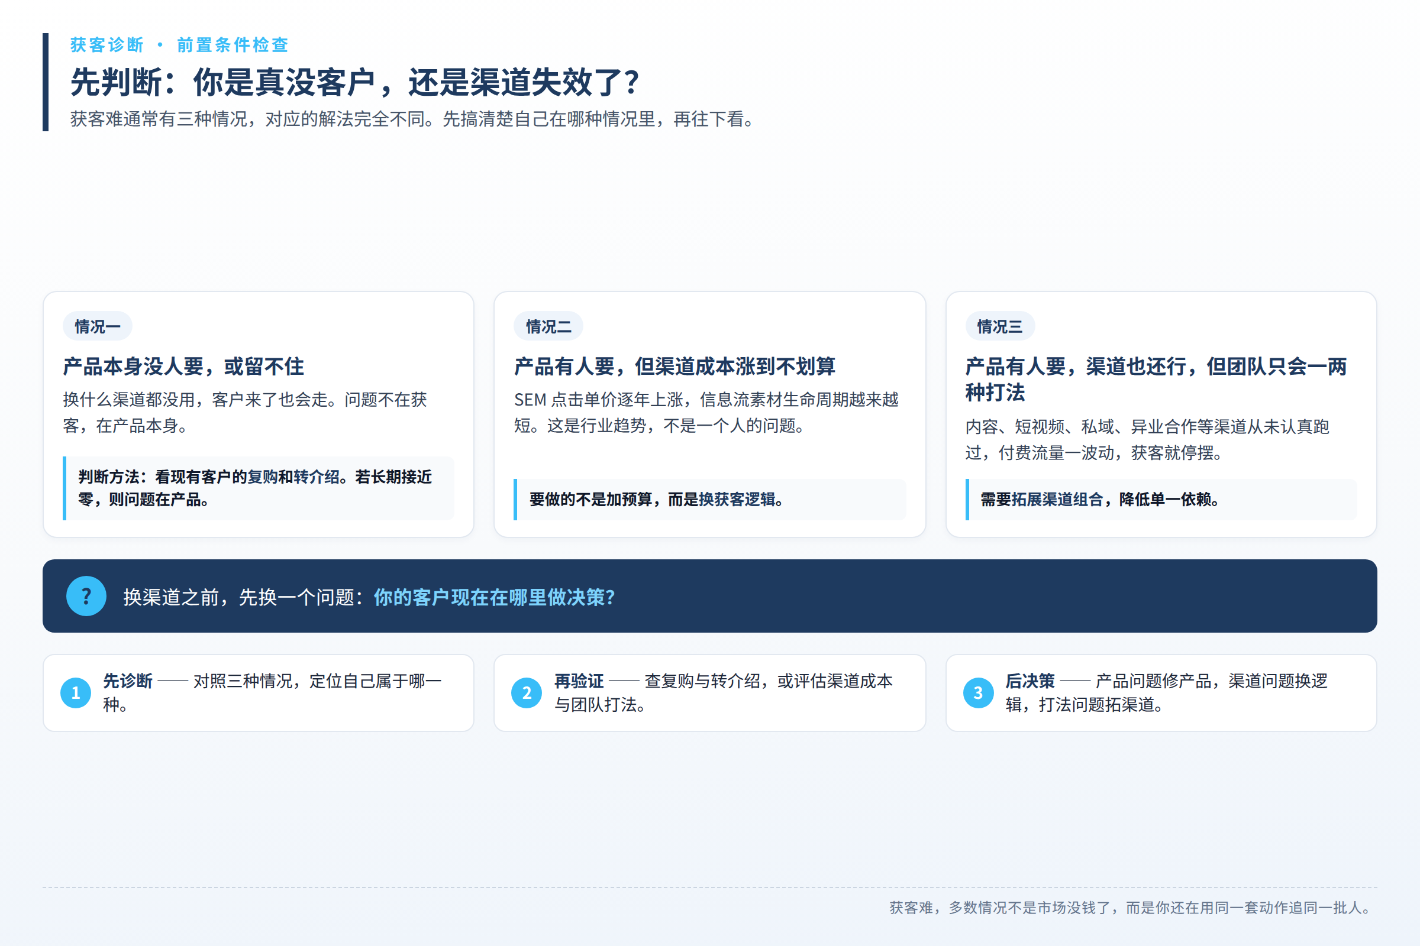The width and height of the screenshot is (1420, 946).
Task: Click the step 1 number badge
Action: coord(76,692)
